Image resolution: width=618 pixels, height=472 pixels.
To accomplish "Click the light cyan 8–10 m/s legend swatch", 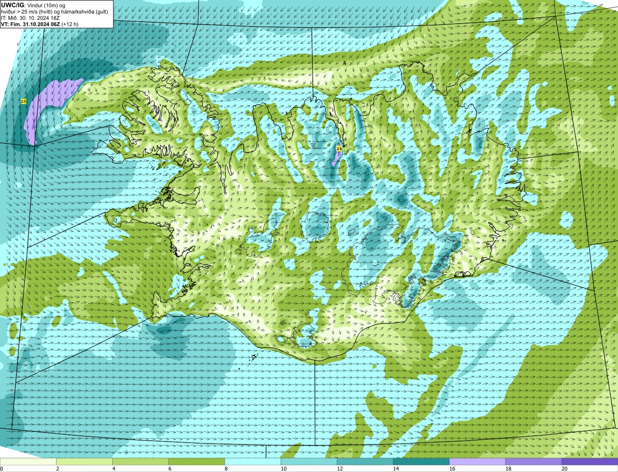I will 253,461.
